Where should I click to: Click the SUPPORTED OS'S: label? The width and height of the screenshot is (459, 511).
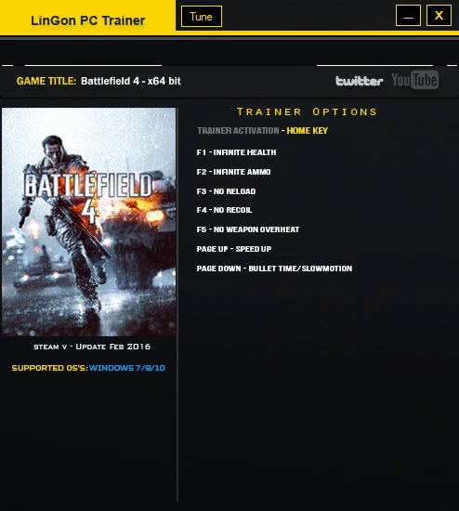tap(49, 368)
